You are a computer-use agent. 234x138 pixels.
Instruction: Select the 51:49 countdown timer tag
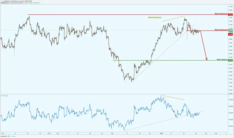click(x=230, y=32)
